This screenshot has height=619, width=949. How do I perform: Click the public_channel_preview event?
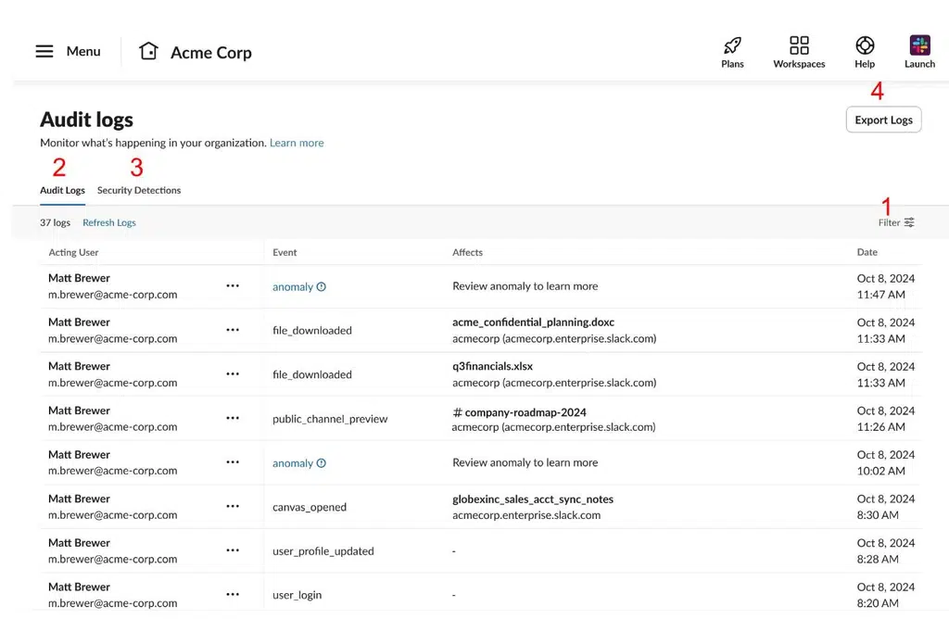(x=330, y=419)
